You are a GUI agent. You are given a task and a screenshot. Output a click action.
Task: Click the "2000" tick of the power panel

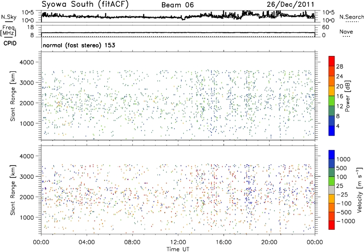(x=26, y=103)
